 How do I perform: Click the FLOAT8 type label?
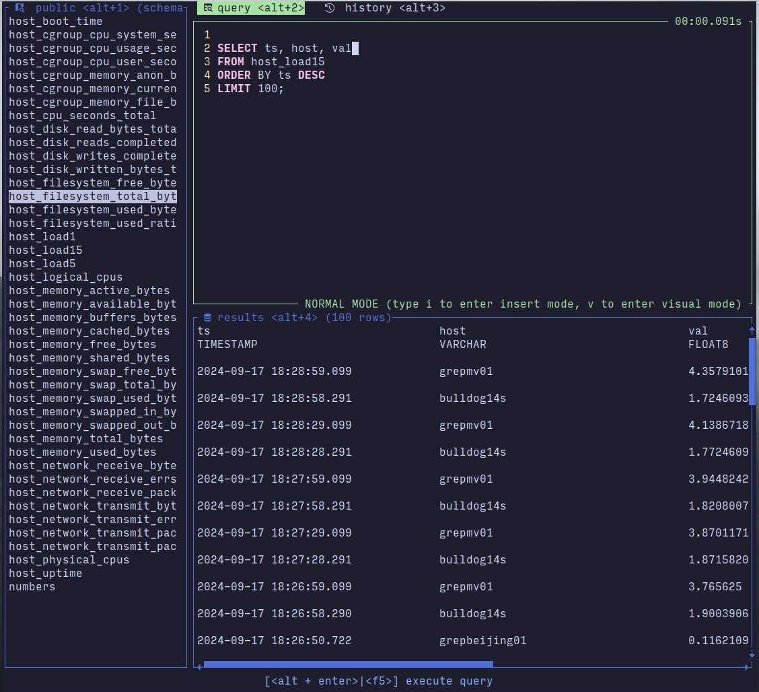(x=708, y=344)
